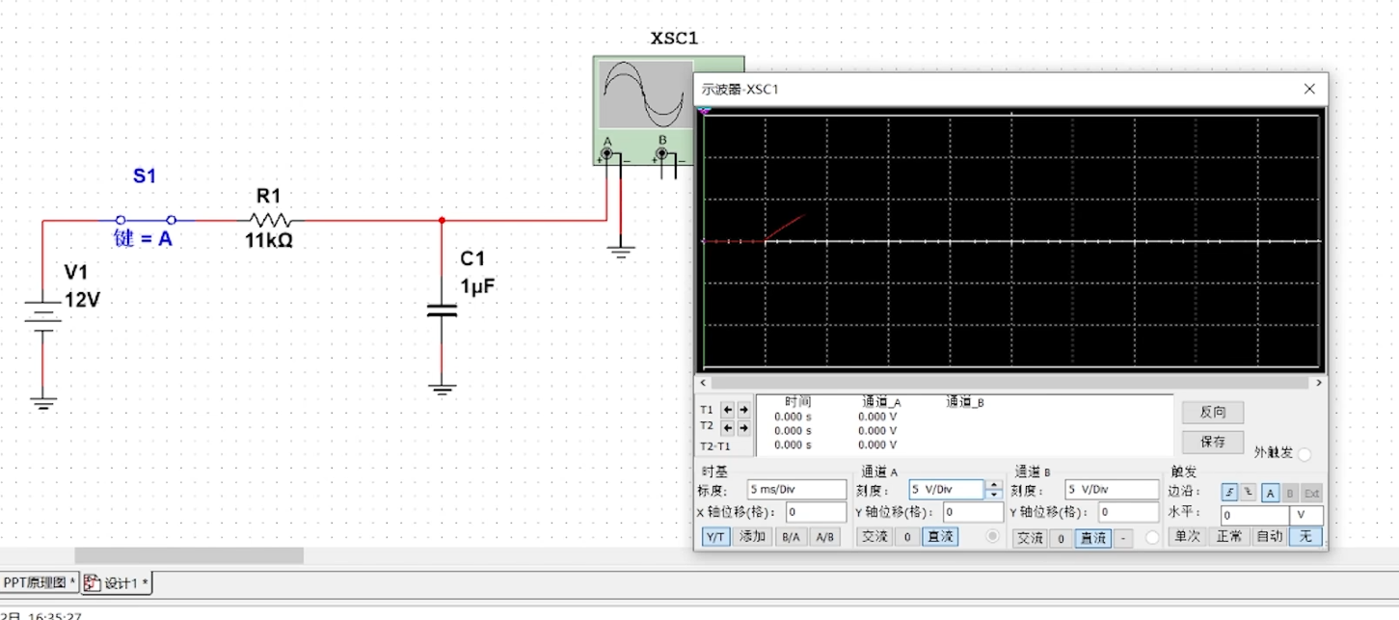Viewport: 1399px width, 620px height.
Task: Set channel A coupling to 直流
Action: coord(940,537)
